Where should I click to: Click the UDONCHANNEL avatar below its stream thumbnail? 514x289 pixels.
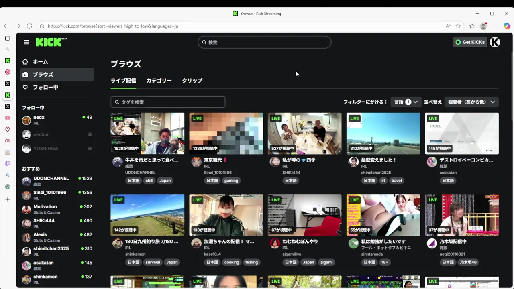coord(117,162)
